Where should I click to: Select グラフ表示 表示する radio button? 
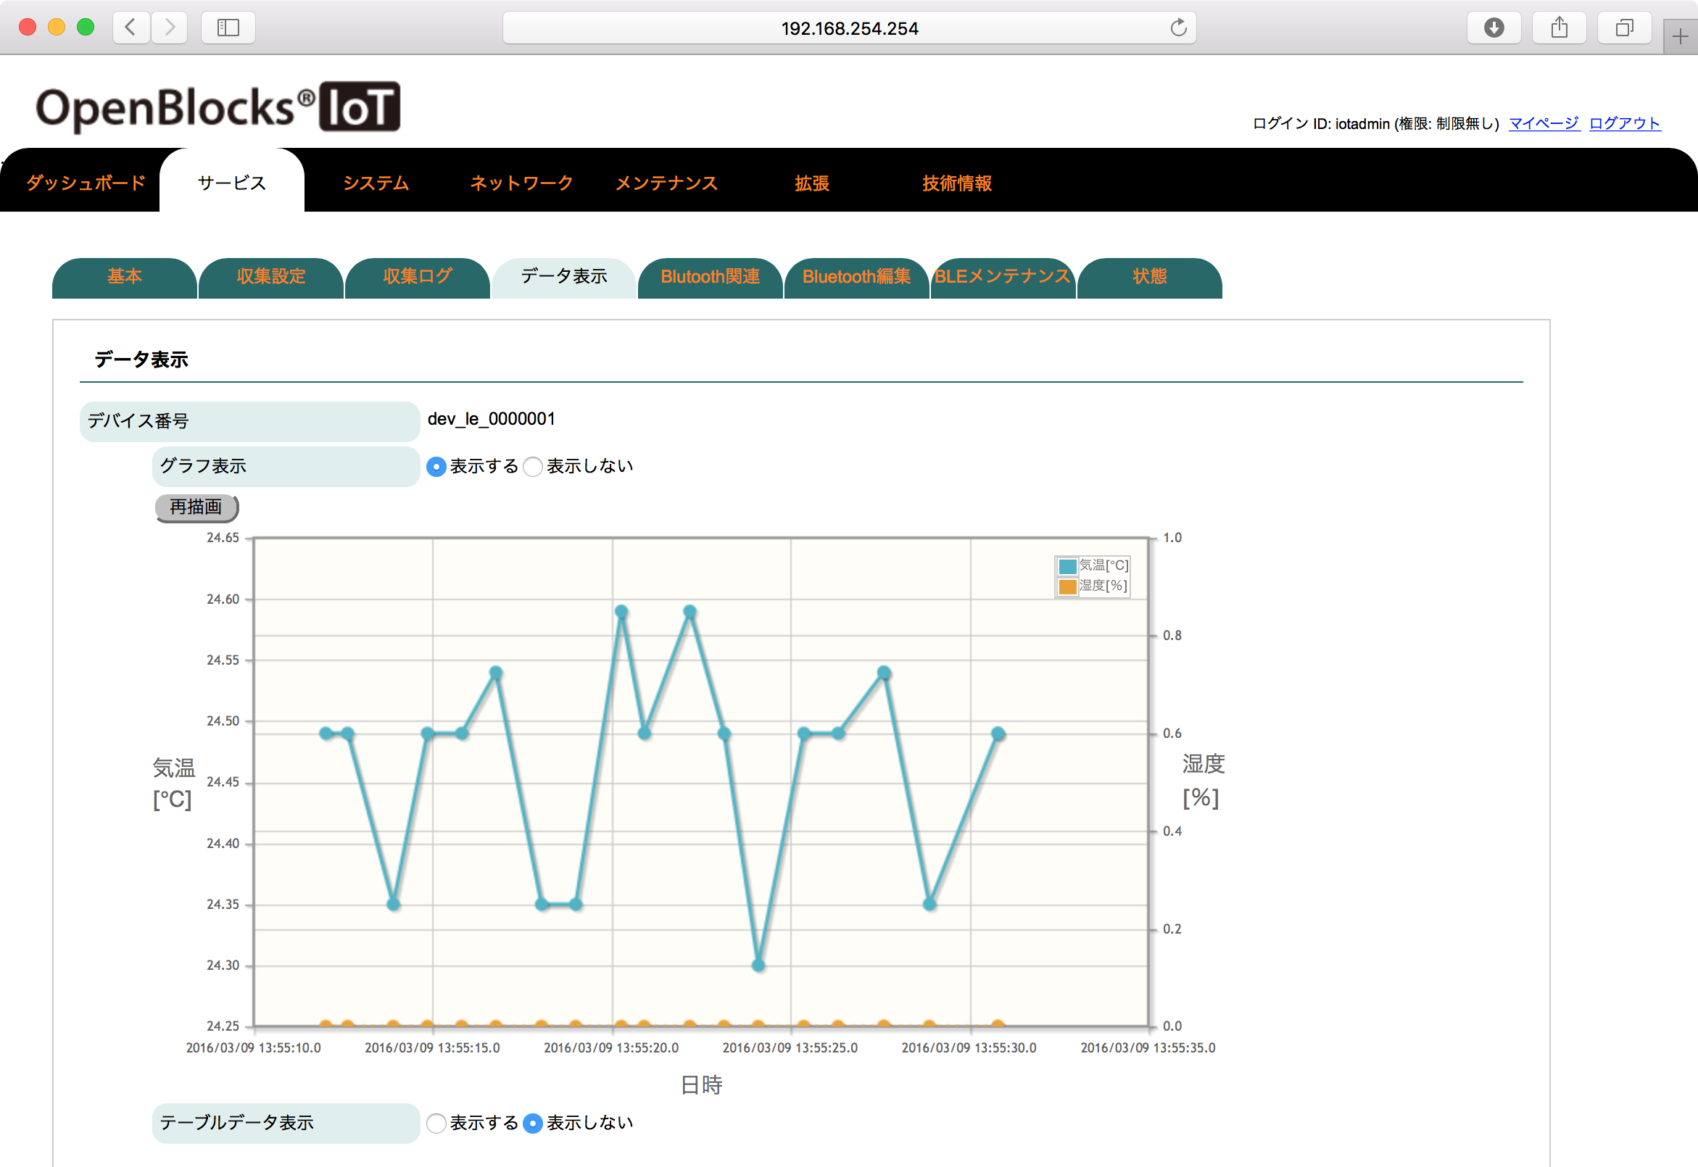coord(436,467)
